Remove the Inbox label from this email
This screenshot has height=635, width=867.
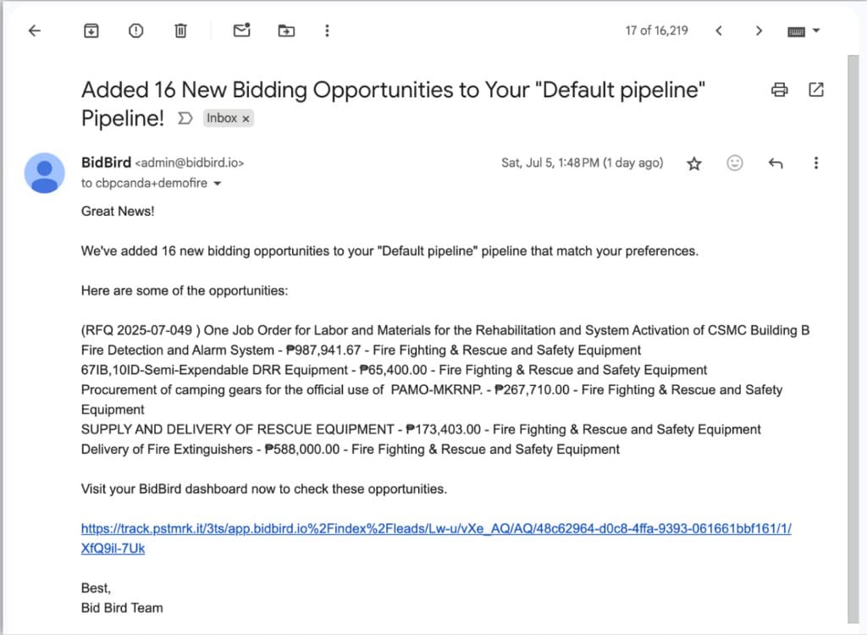coord(246,119)
